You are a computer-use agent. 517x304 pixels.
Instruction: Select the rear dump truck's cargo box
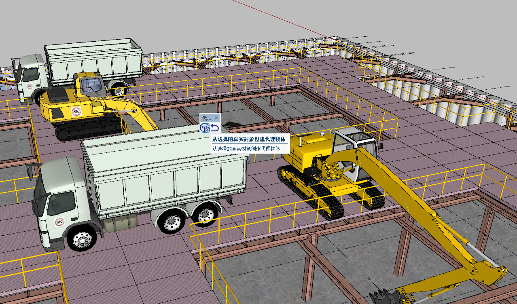pos(93,59)
